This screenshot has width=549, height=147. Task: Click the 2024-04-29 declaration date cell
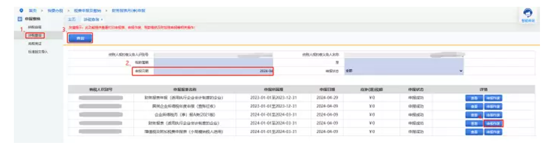coord(327,98)
